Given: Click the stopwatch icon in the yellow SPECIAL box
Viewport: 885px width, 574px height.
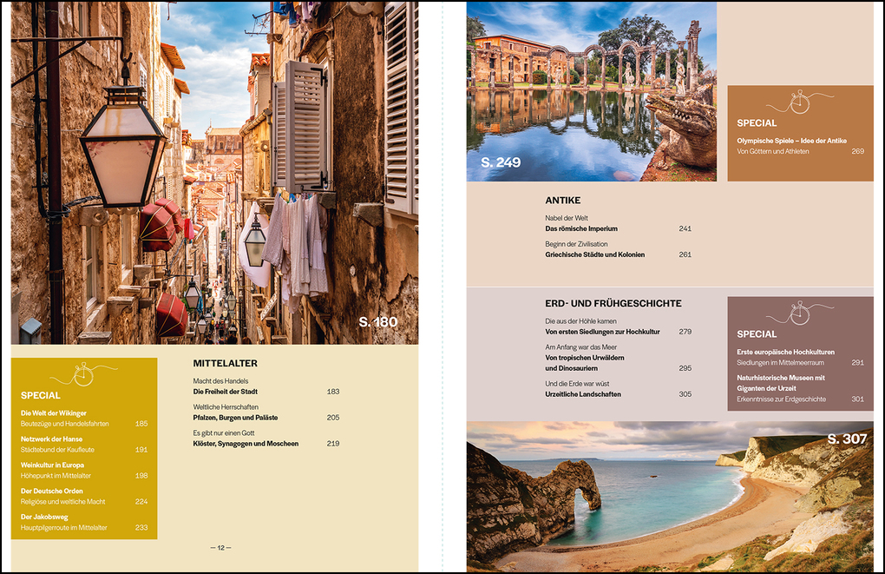Looking at the screenshot, I should [83, 374].
